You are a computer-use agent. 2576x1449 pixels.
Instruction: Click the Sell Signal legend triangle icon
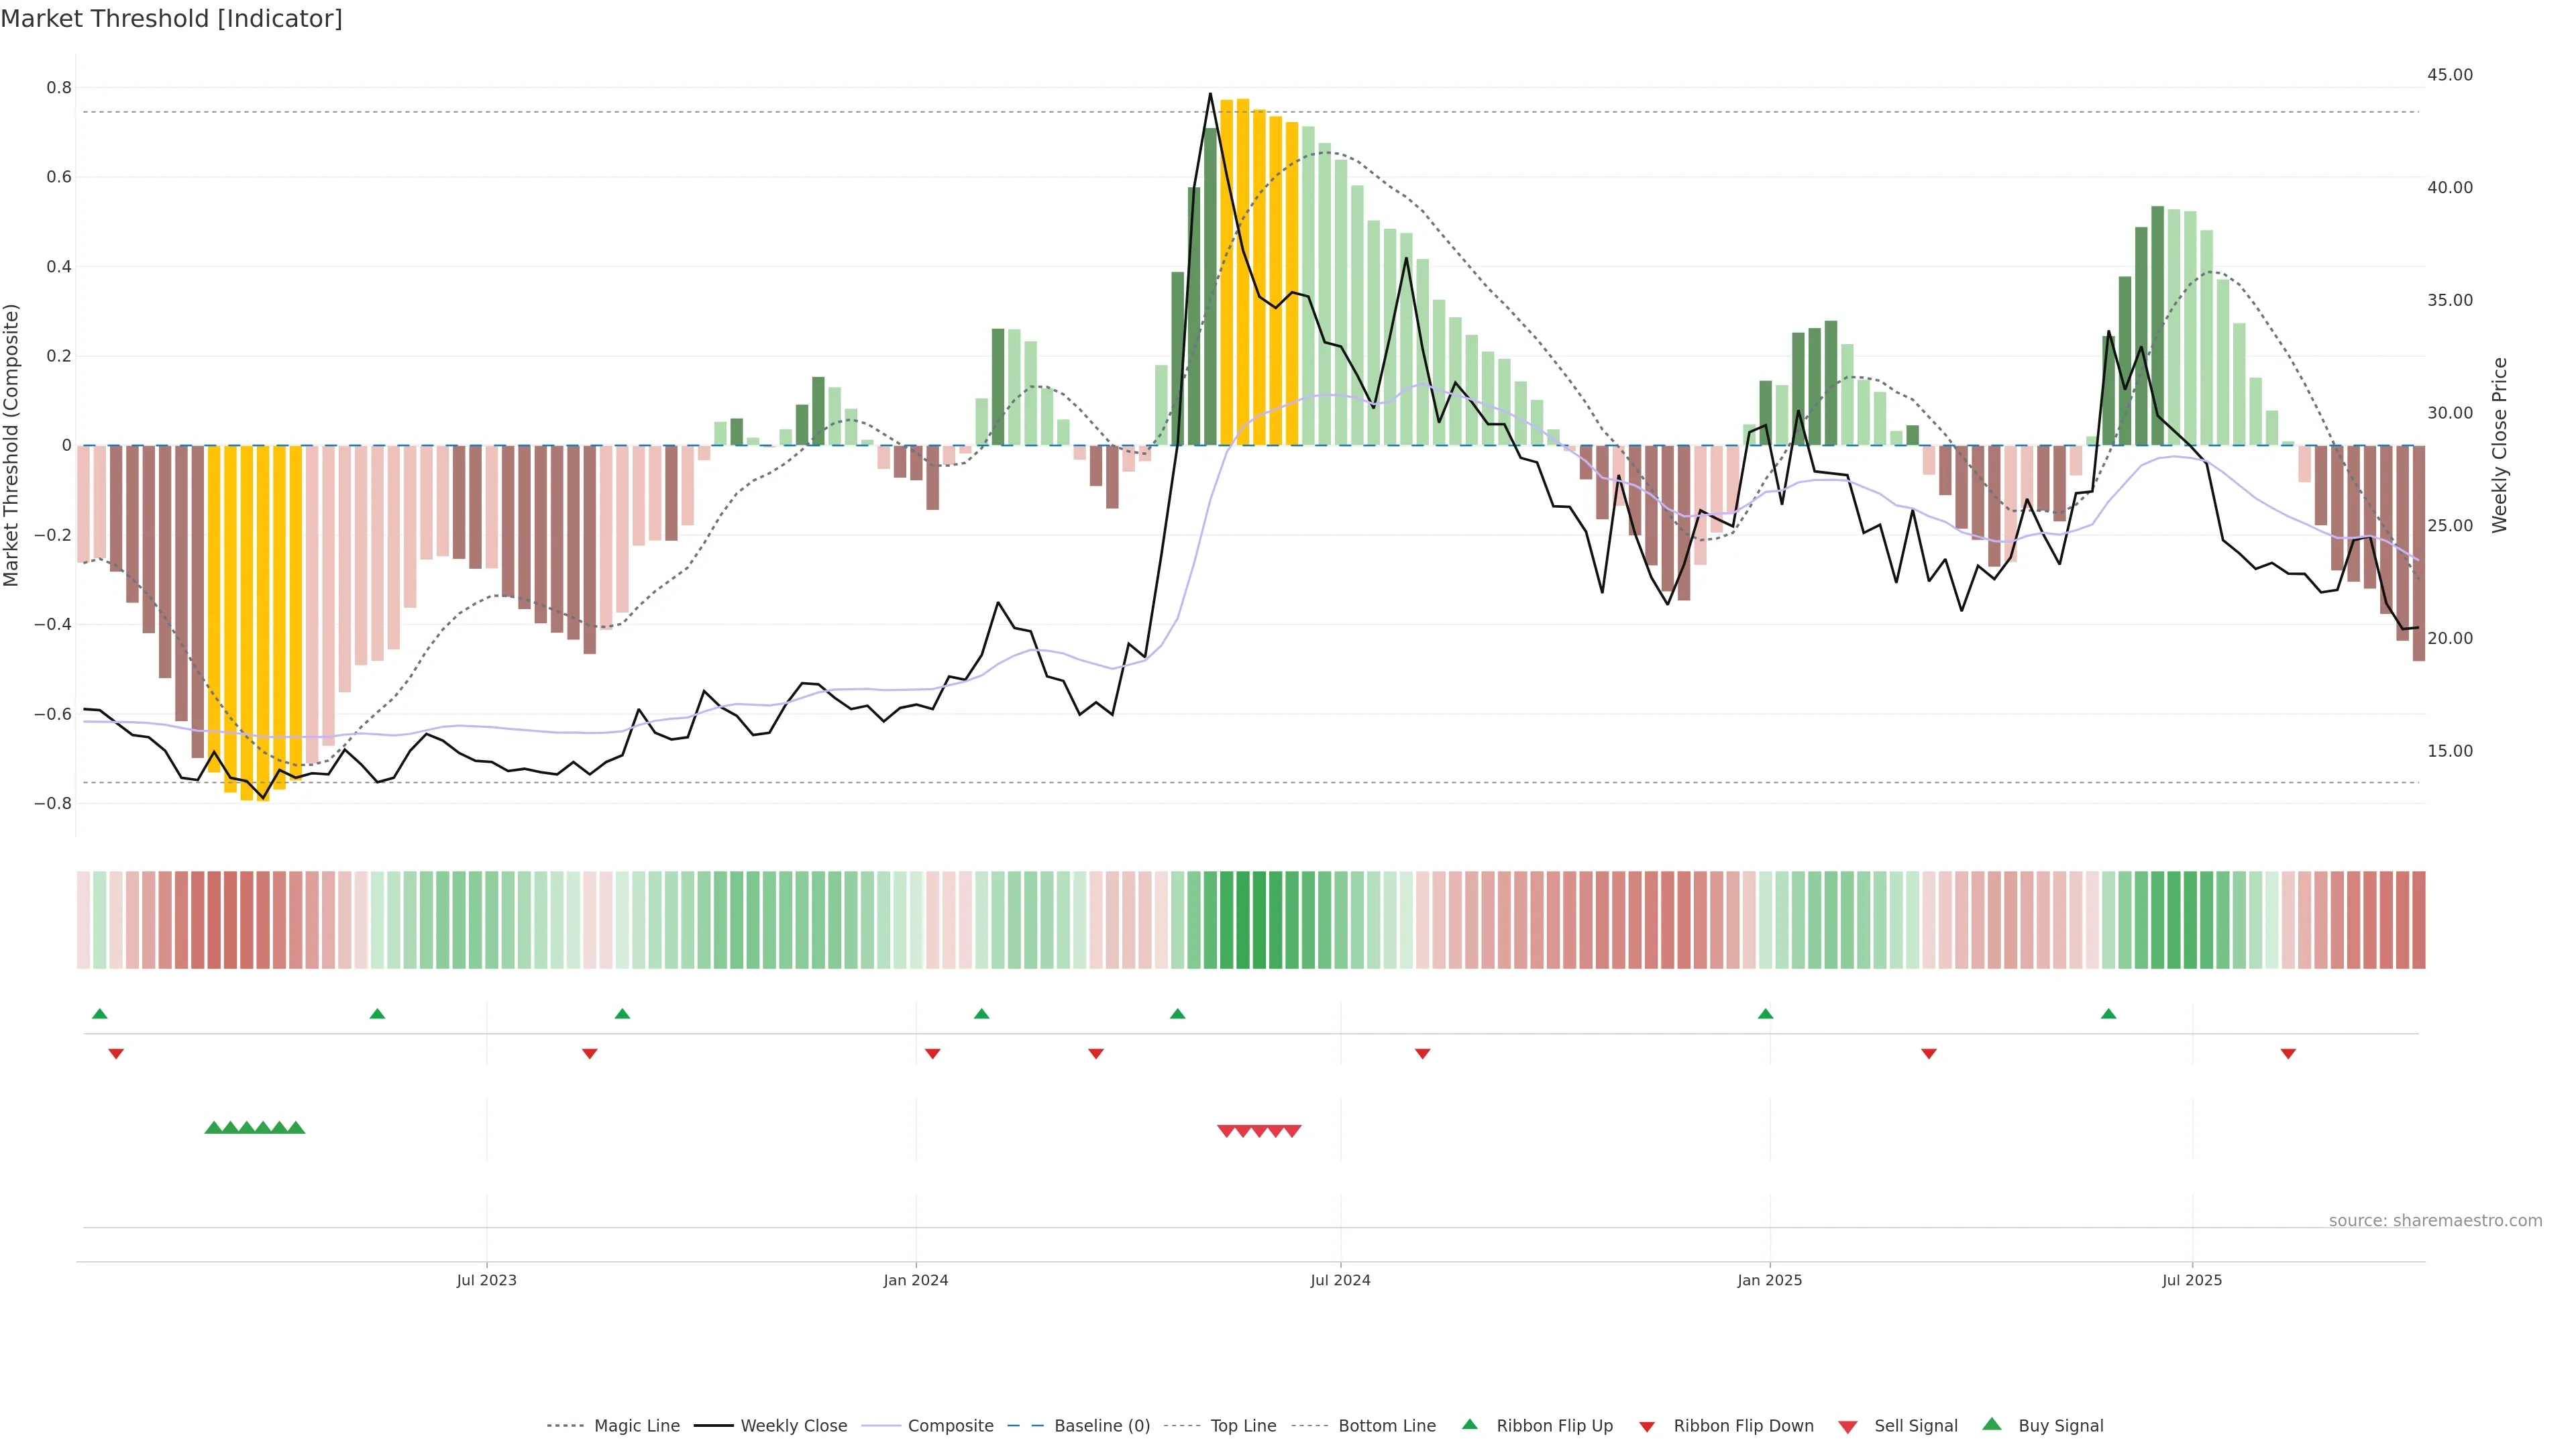(x=1847, y=1427)
